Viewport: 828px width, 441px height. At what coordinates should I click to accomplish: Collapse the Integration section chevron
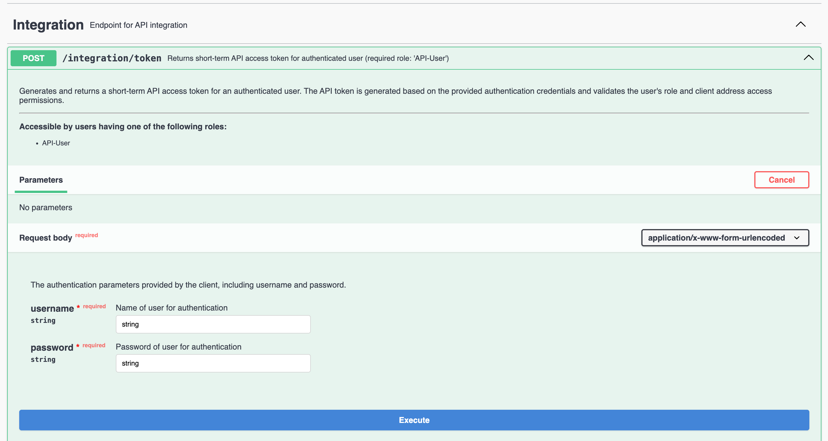(x=800, y=24)
